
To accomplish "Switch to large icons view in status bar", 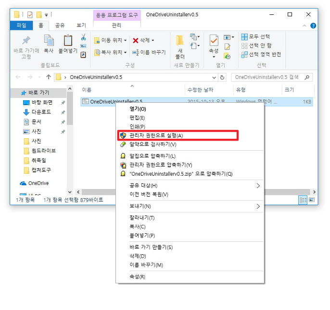I will [312, 200].
